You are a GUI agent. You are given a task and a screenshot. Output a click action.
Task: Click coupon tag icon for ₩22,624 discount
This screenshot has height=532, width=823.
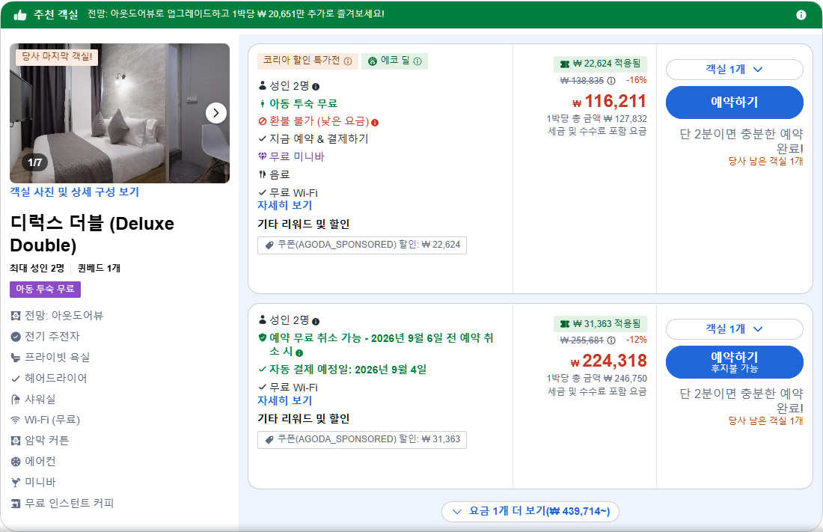click(x=269, y=245)
